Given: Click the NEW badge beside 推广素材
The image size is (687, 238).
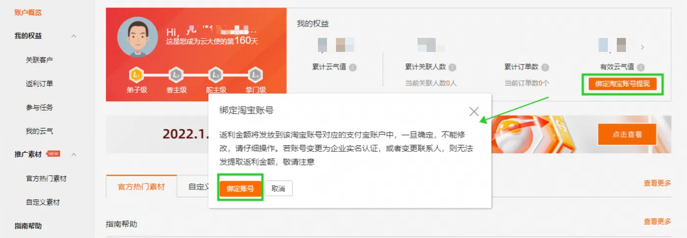Looking at the screenshot, I should coord(53,154).
